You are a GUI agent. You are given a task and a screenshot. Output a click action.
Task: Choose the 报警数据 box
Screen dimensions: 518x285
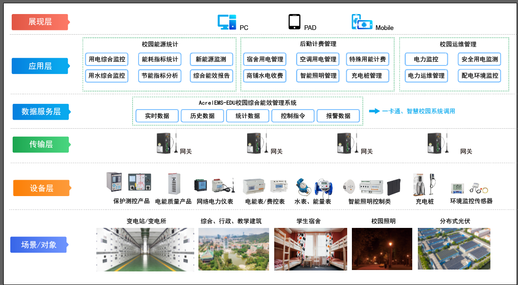point(338,116)
